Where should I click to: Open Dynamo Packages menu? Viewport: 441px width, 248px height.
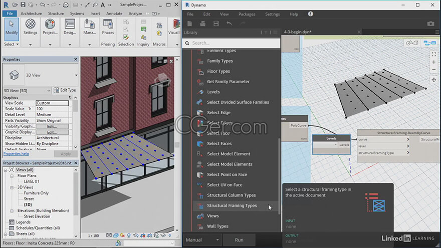point(247,14)
